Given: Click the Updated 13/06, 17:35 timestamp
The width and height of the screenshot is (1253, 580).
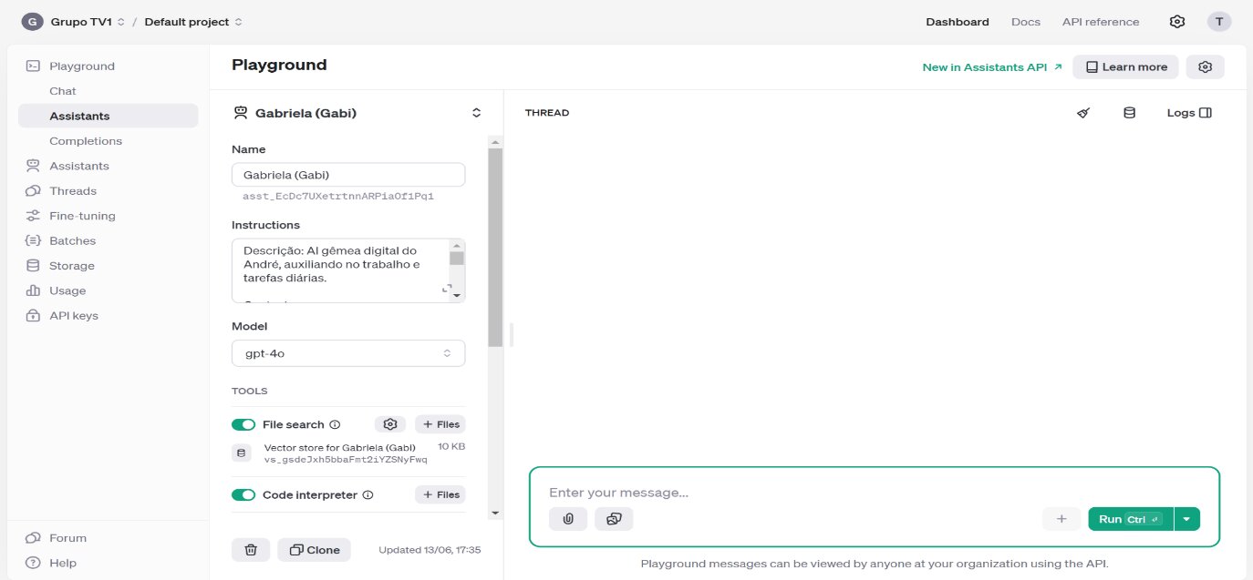Looking at the screenshot, I should click(430, 550).
